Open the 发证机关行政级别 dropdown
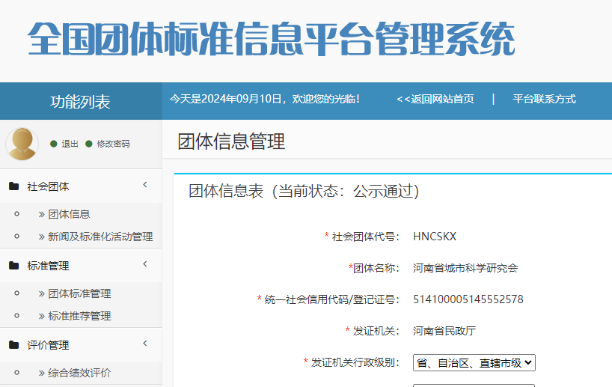 tap(474, 363)
